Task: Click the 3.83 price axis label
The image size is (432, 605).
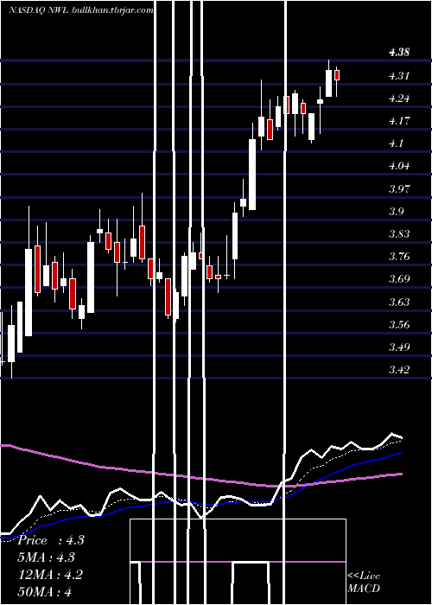Action: tap(399, 234)
